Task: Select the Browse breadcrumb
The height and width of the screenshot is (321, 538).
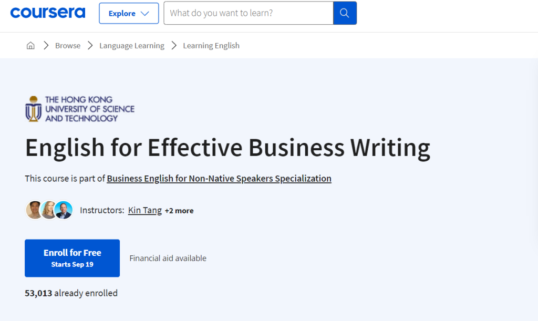Action: click(68, 46)
